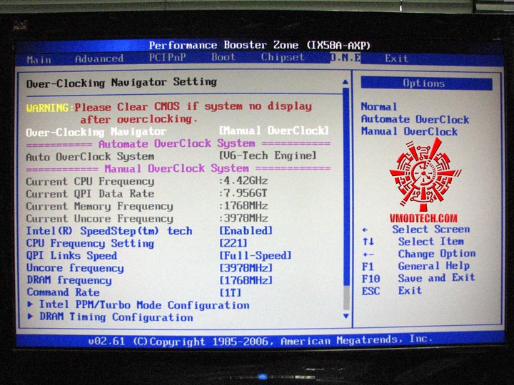Click the plus-minus key icon
514x385 pixels.
click(368, 255)
